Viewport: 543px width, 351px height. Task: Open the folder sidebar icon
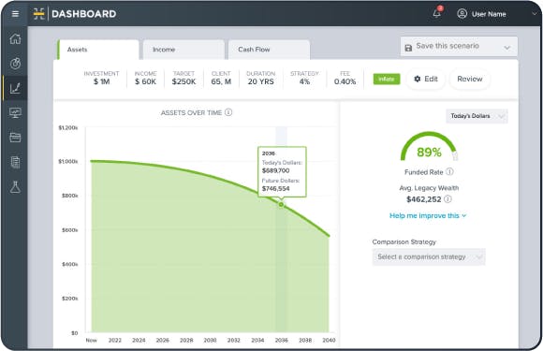tap(15, 138)
